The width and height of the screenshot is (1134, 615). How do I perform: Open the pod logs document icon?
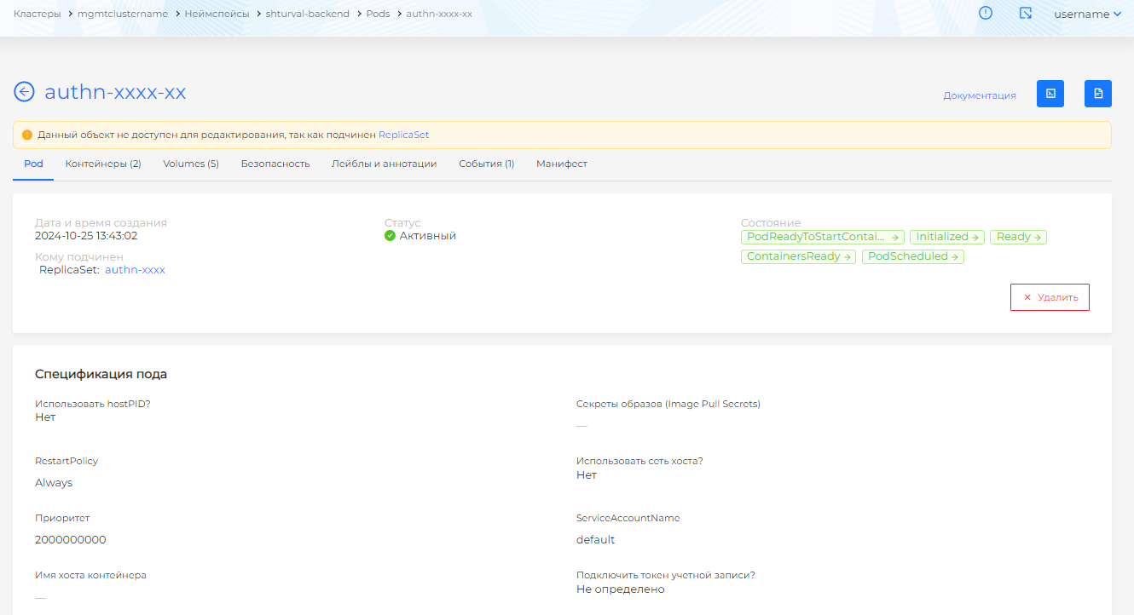click(x=1098, y=94)
